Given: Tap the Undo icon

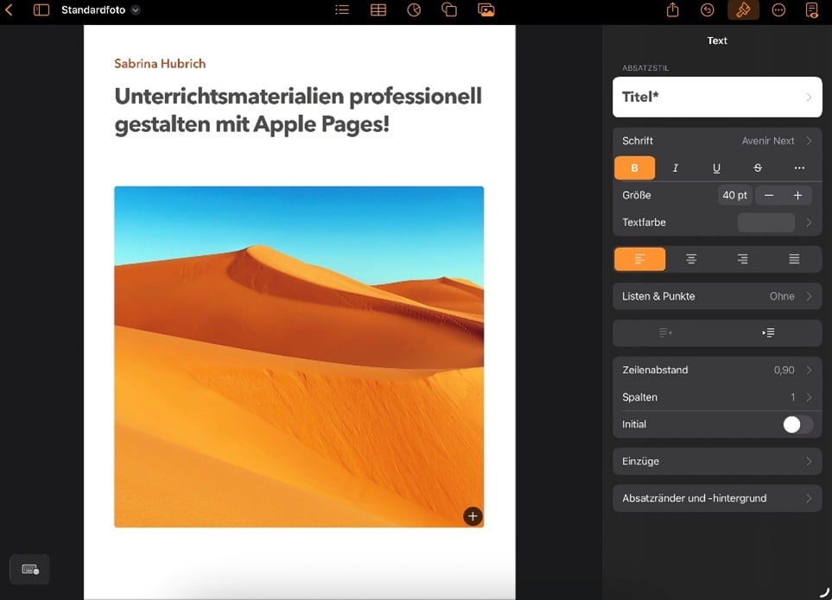Looking at the screenshot, I should tap(708, 10).
